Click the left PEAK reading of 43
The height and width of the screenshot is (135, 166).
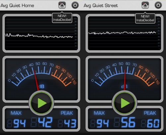70,123
